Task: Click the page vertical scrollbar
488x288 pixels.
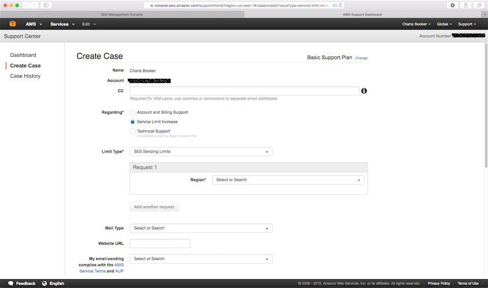Action: click(486, 106)
